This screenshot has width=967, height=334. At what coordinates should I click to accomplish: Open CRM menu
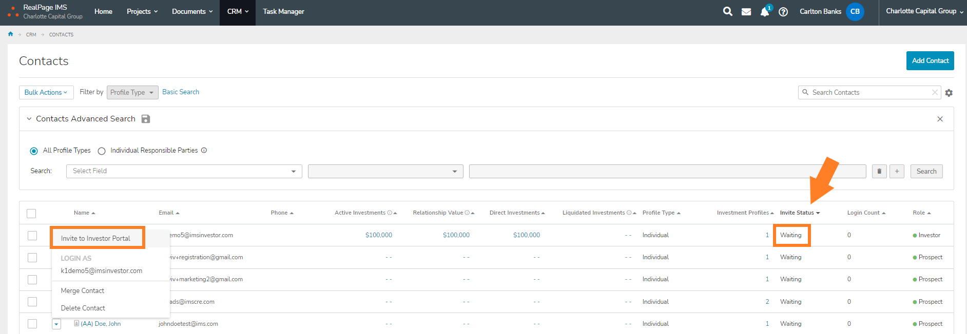tap(238, 11)
